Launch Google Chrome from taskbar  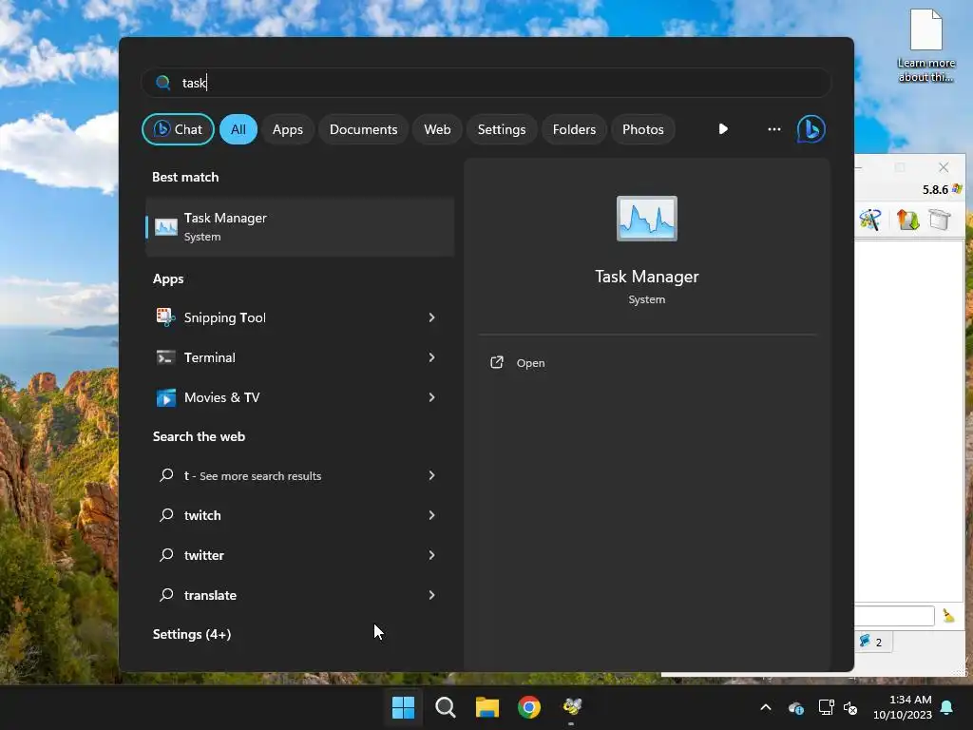(x=529, y=707)
